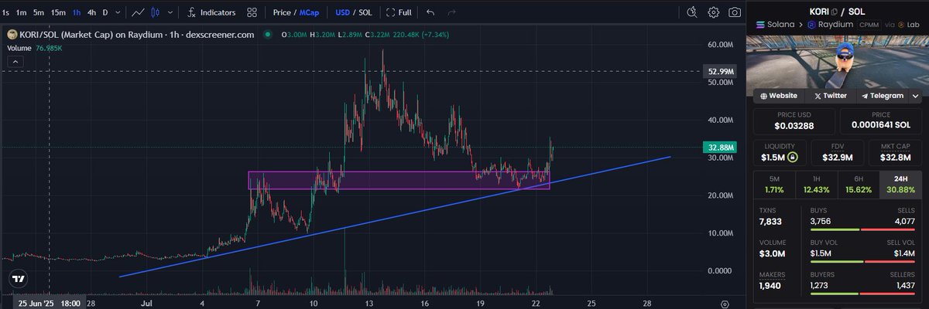
Task: Click the PRICE 0.0001641 SOL box
Action: click(x=881, y=121)
